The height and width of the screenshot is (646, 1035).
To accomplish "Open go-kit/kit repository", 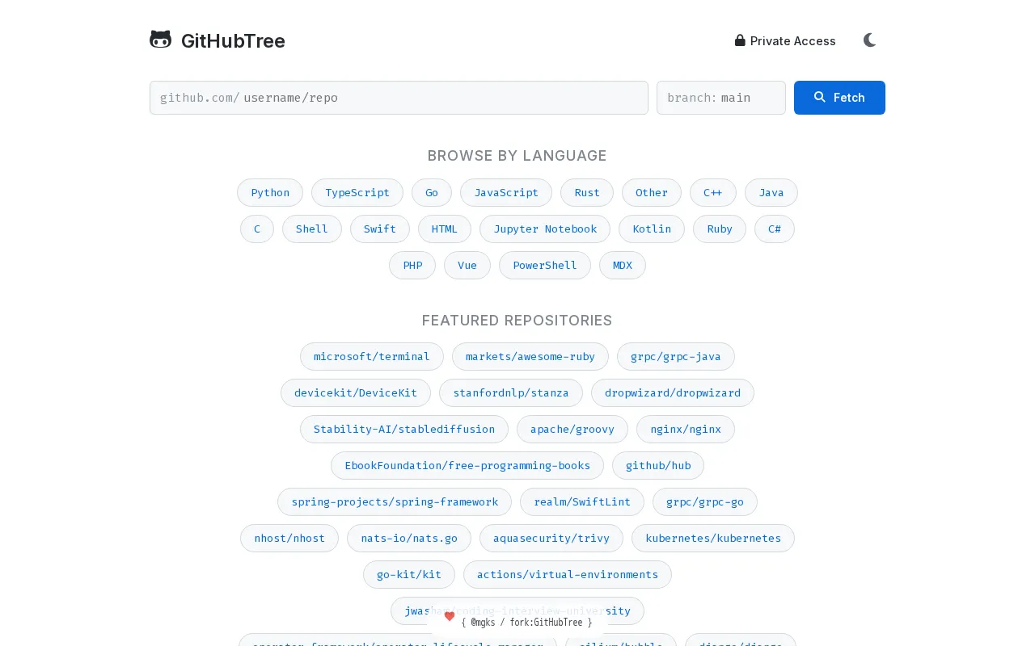I will (x=409, y=574).
